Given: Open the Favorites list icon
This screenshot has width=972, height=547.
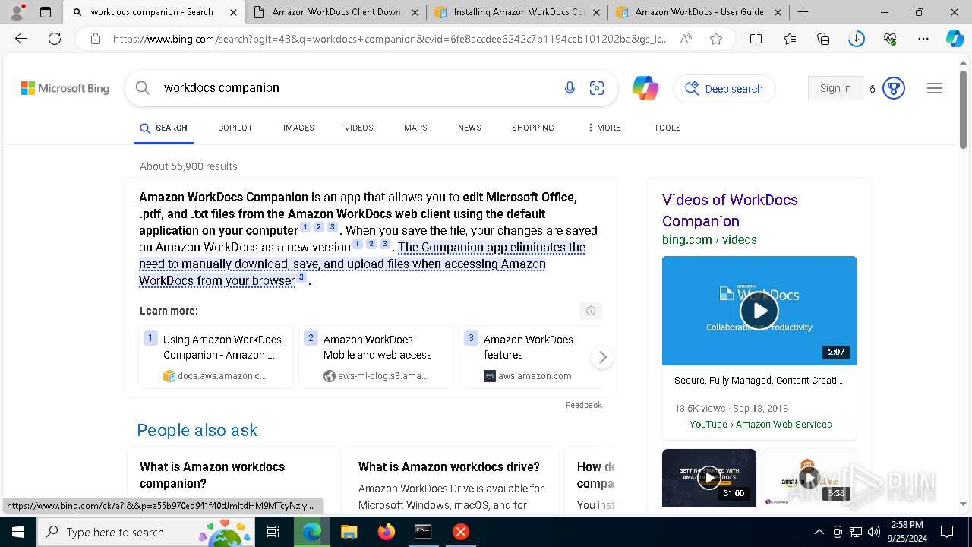Looking at the screenshot, I should pyautogui.click(x=790, y=39).
